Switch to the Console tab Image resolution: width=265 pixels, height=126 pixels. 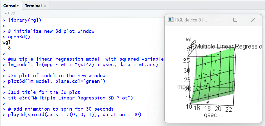[11, 6]
